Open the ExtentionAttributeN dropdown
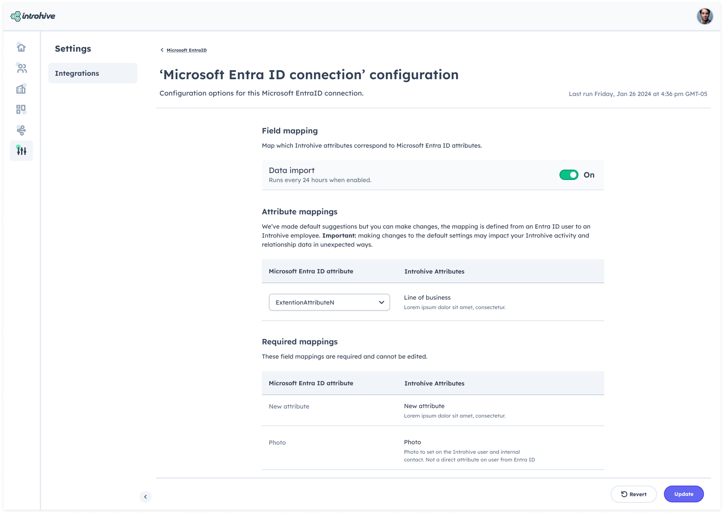The width and height of the screenshot is (724, 514). (329, 302)
